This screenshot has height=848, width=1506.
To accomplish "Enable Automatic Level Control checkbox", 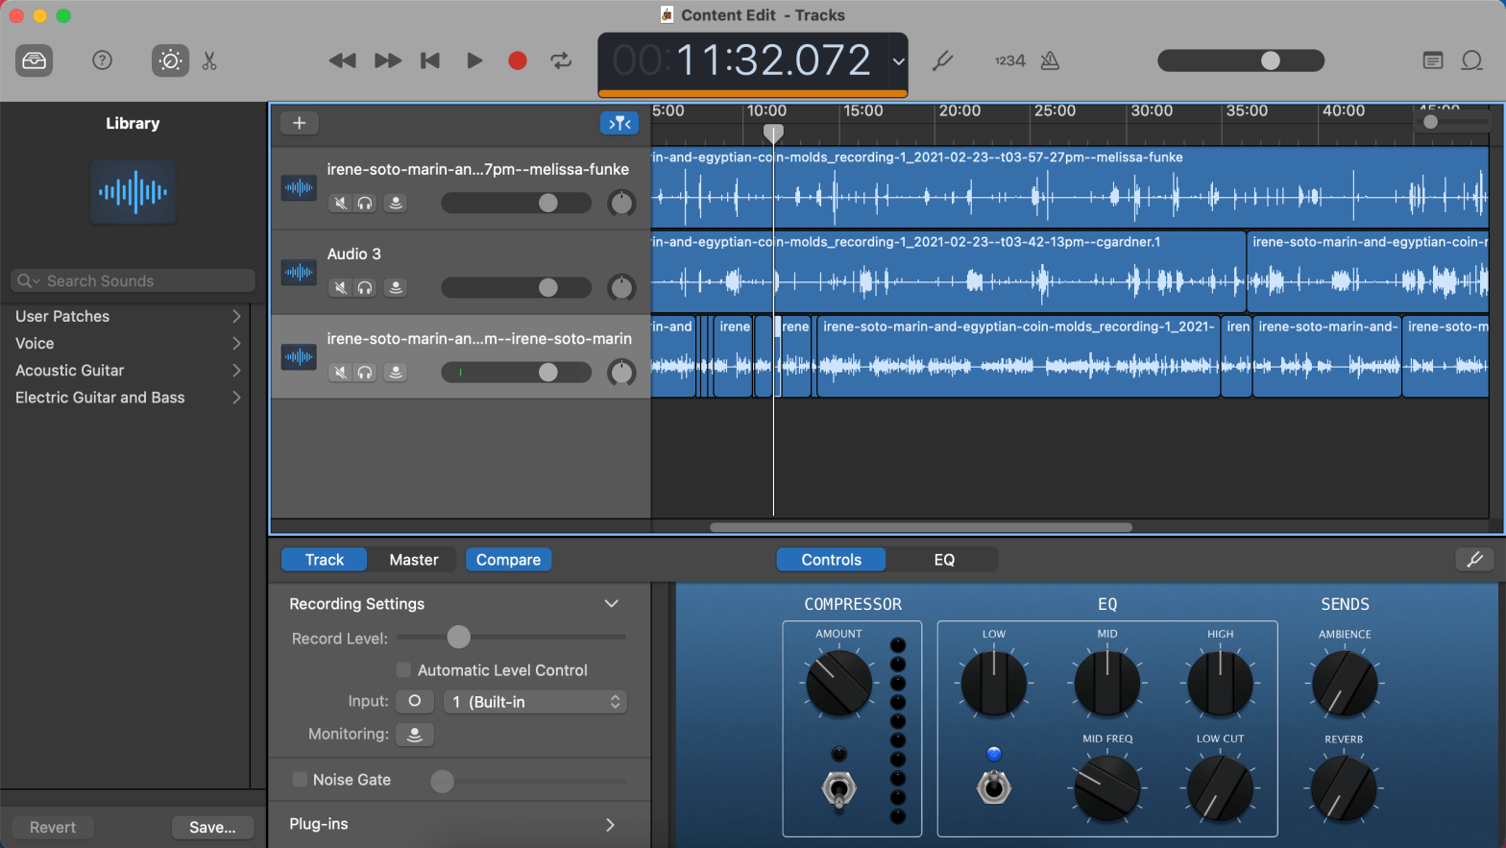I will click(x=403, y=670).
